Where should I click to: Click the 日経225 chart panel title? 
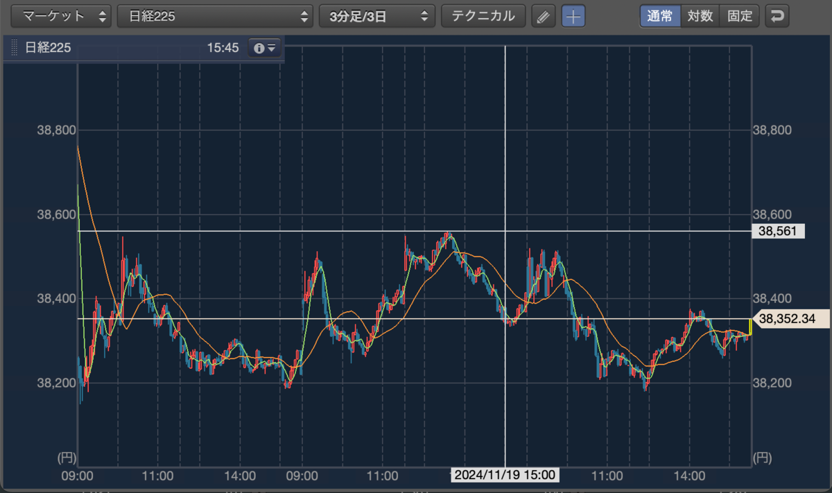48,48
